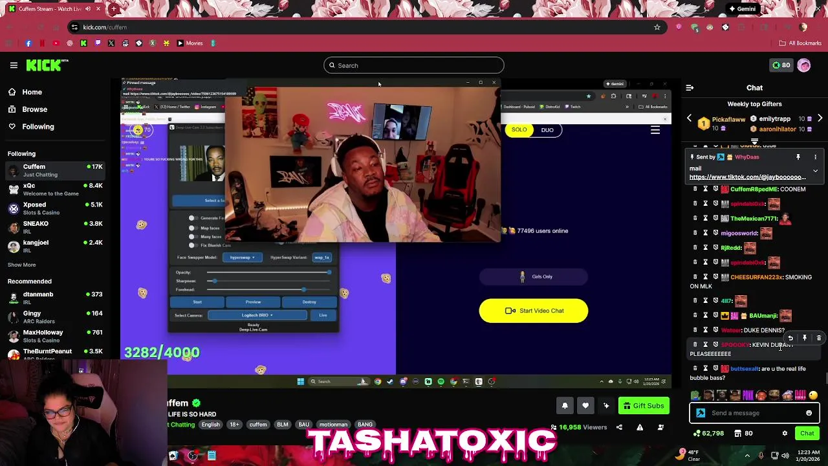Select the BLM stream tag

(x=283, y=425)
